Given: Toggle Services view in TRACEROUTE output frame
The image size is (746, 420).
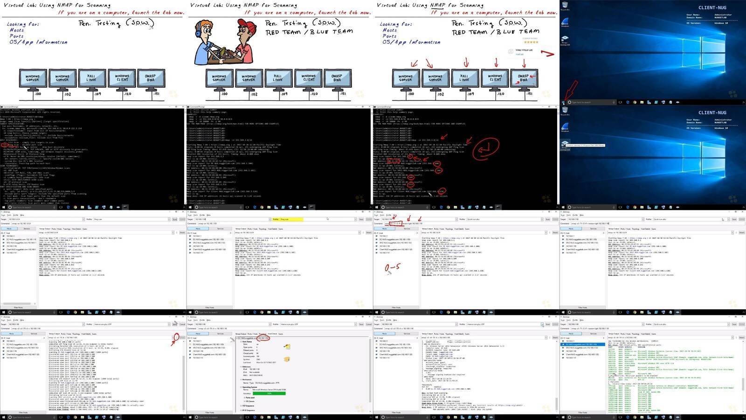Looking at the screenshot, I should click(407, 334).
